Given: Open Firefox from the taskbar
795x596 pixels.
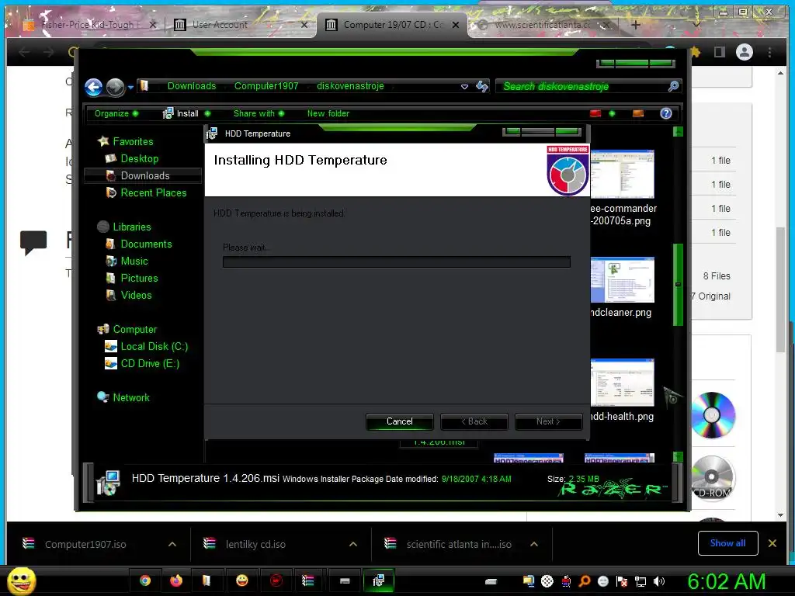Looking at the screenshot, I should (176, 580).
